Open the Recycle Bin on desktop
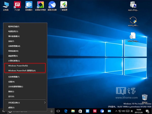 point(145,98)
